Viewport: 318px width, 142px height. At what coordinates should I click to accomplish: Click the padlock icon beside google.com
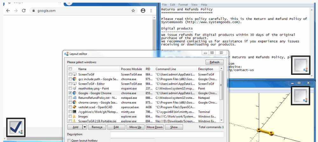tap(33, 11)
